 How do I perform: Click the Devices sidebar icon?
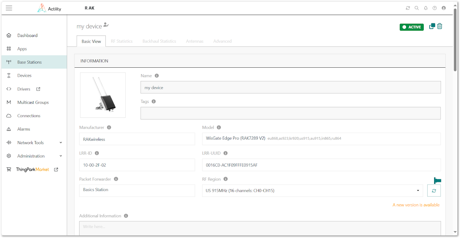(9, 75)
